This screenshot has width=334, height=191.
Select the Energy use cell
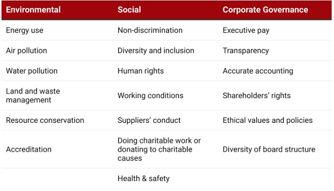[x=25, y=30]
